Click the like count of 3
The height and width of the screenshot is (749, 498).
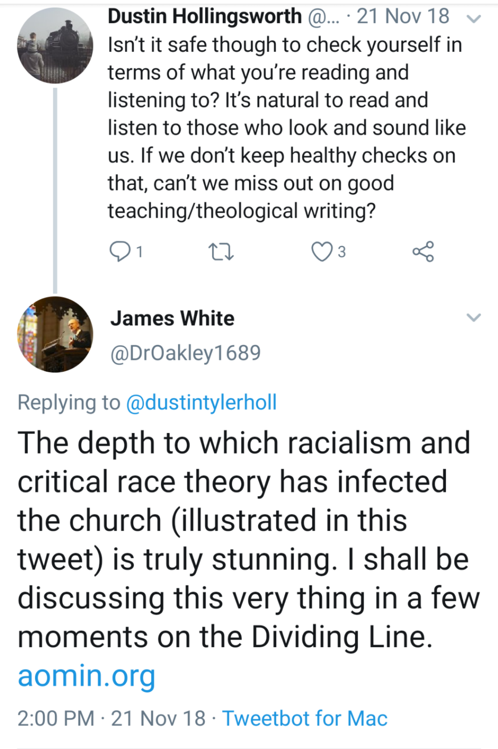click(342, 252)
